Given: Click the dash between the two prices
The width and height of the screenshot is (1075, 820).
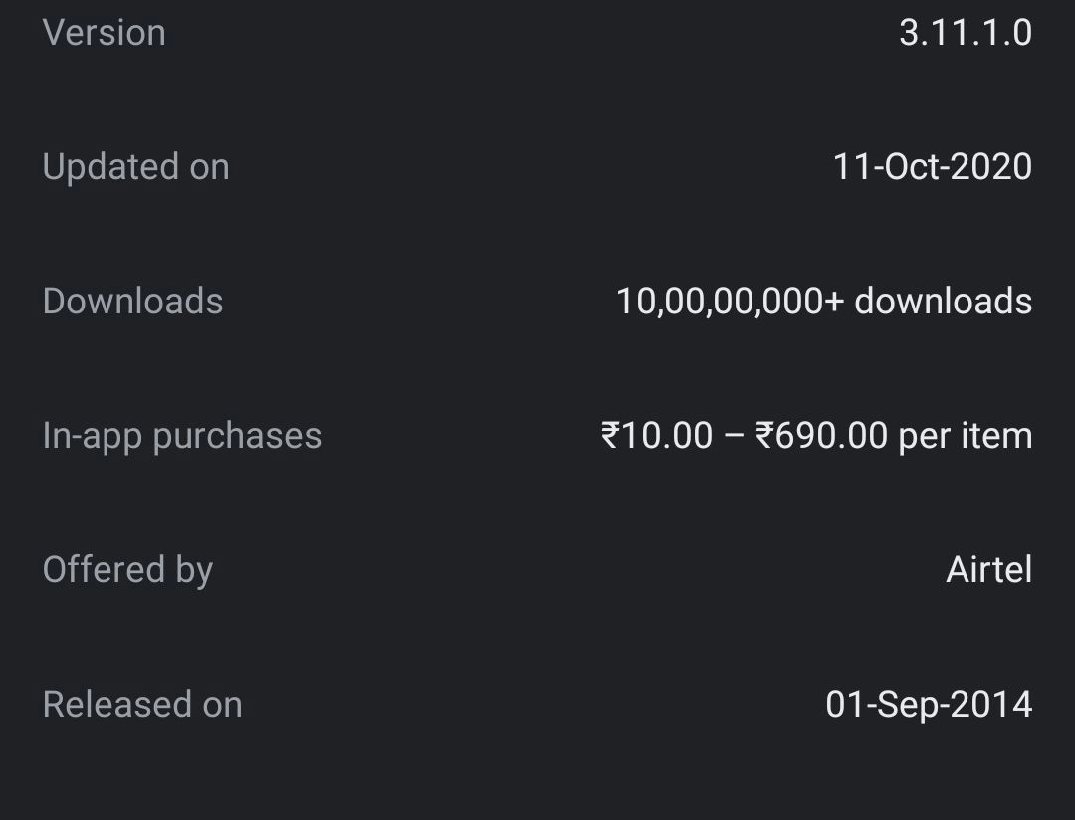Looking at the screenshot, I should point(734,436).
